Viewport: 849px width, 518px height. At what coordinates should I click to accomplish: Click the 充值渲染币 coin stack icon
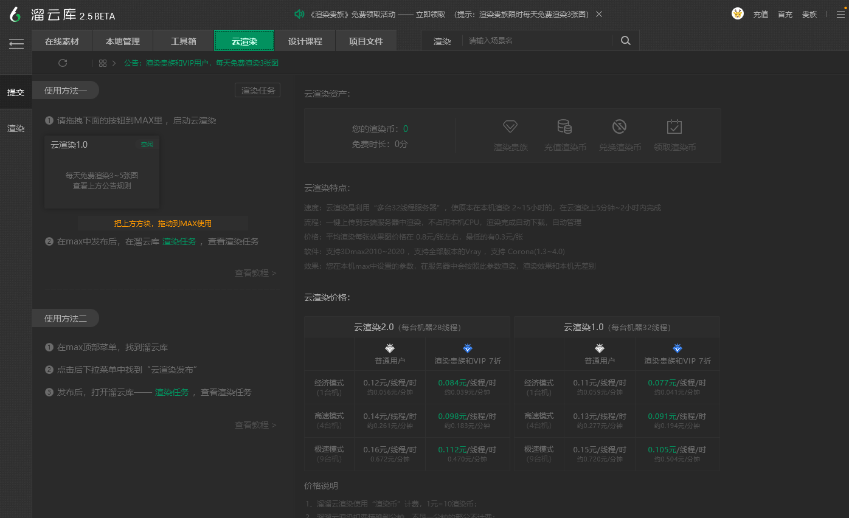pyautogui.click(x=564, y=126)
